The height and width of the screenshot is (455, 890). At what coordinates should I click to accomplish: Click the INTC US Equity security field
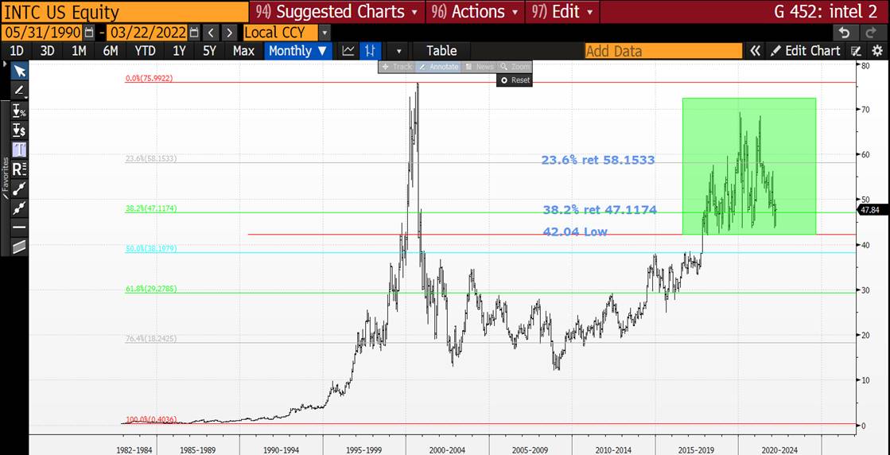pos(124,12)
